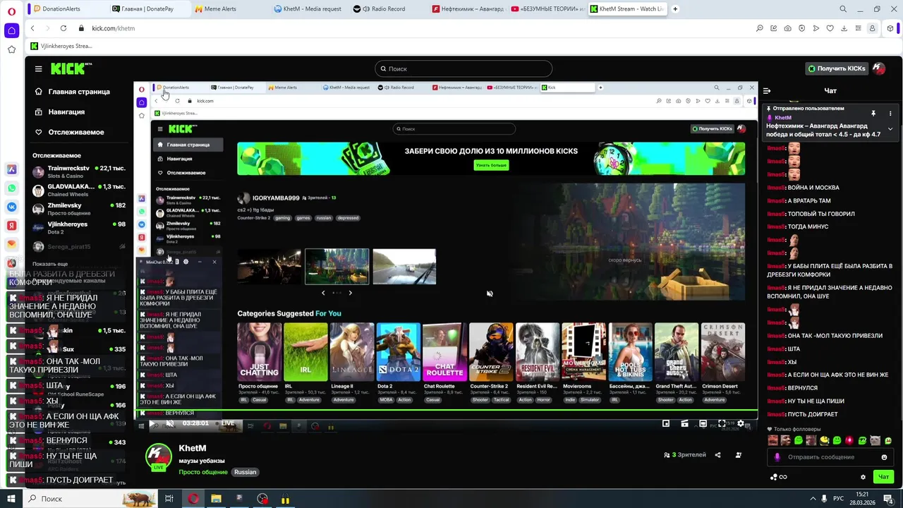
Task: Open the pinned message options menu
Action: 890,113
